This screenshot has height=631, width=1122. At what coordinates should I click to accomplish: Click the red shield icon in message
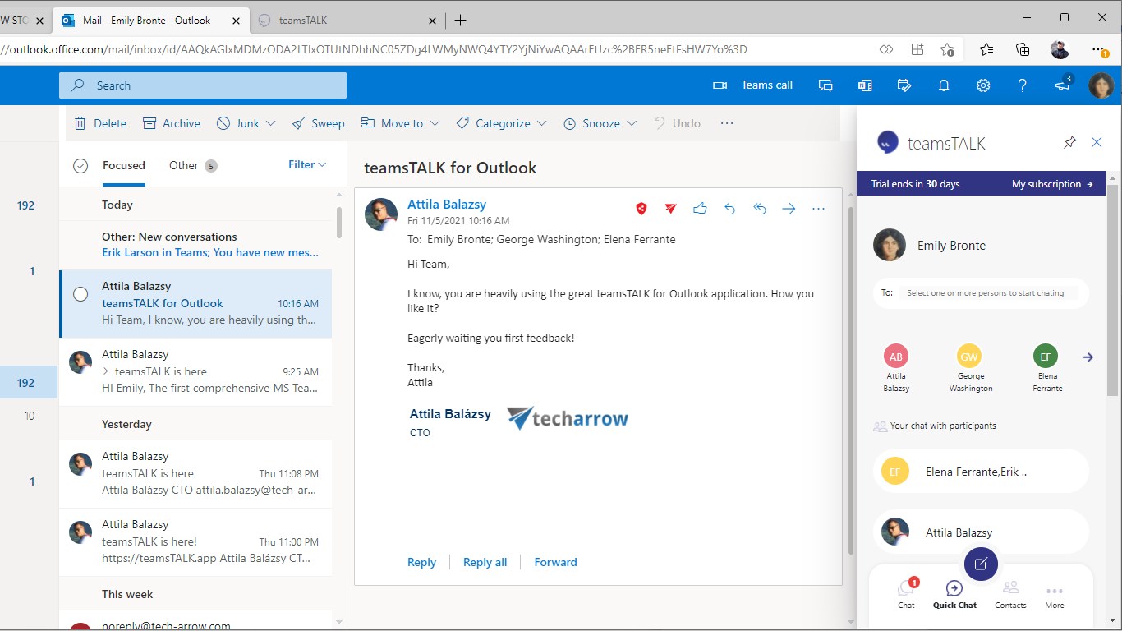coord(641,209)
